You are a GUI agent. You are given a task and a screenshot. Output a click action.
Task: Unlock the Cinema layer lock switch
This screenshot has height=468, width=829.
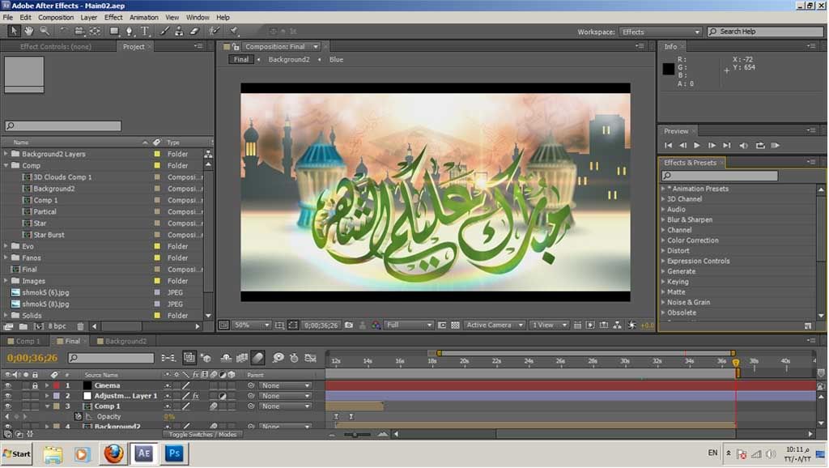(35, 385)
